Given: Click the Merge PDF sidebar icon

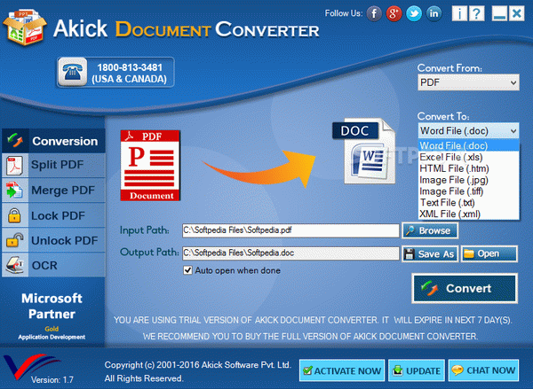Looking at the screenshot, I should point(14,191).
